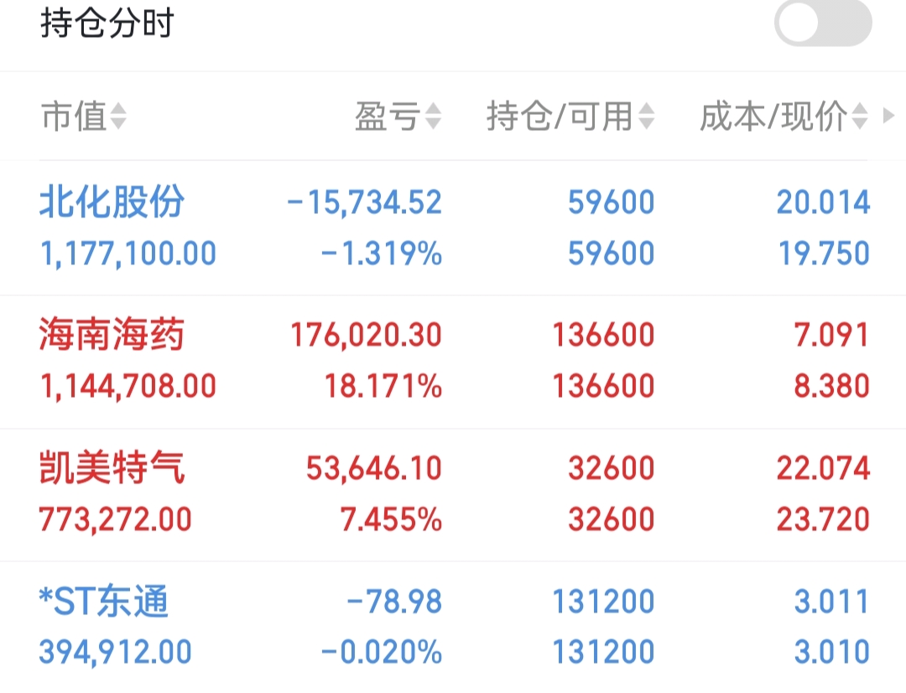Sort by 市值 column arrows
The image size is (906, 693).
118,116
